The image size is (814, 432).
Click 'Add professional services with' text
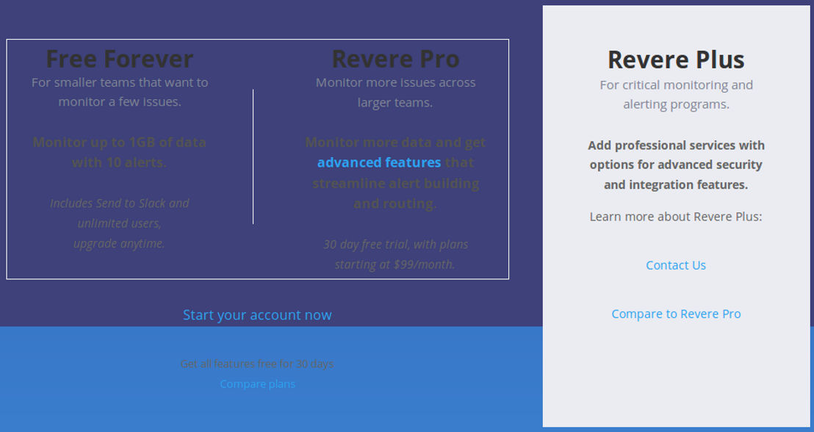point(676,145)
